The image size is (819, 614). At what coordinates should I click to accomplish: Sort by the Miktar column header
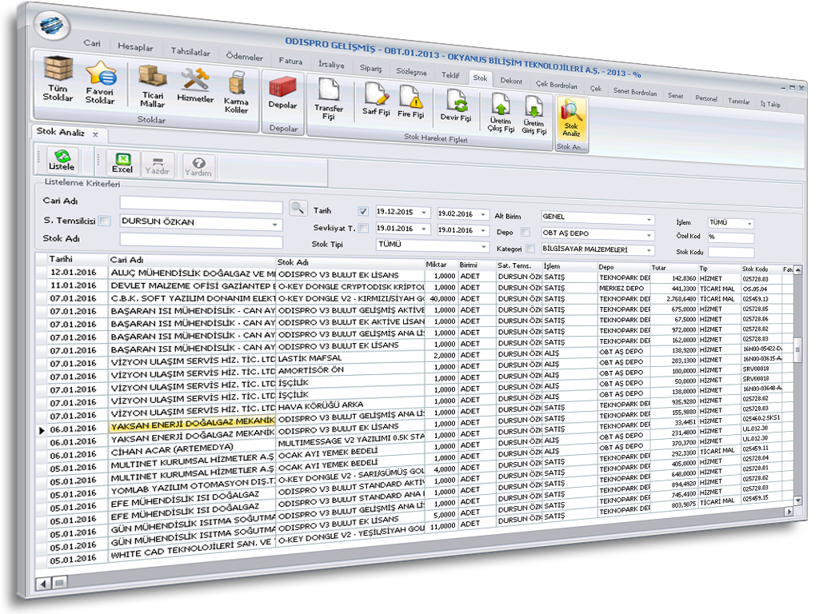click(441, 265)
